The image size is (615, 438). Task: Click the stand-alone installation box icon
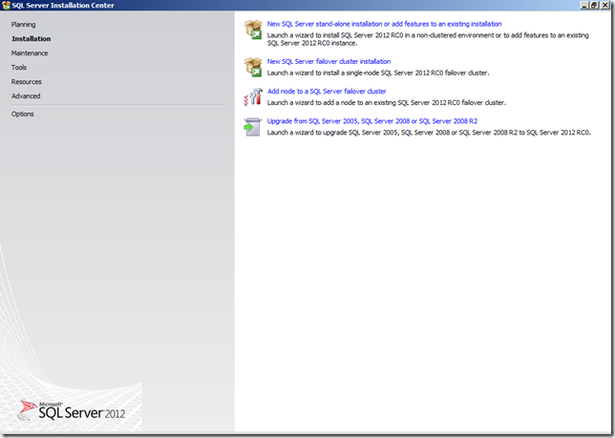pyautogui.click(x=253, y=30)
